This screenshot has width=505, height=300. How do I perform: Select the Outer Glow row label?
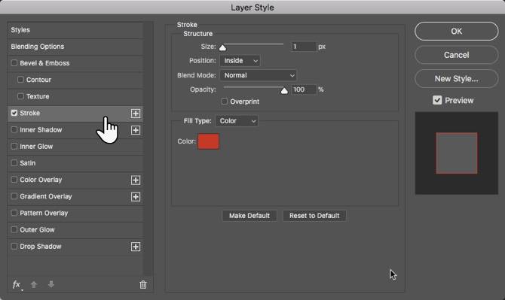(x=37, y=230)
